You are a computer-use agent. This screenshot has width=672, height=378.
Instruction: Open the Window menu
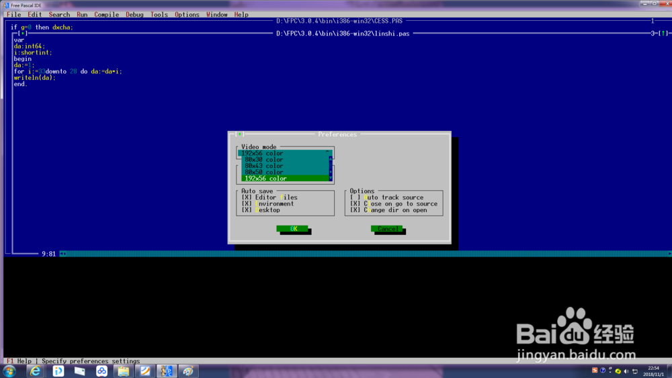pos(217,15)
